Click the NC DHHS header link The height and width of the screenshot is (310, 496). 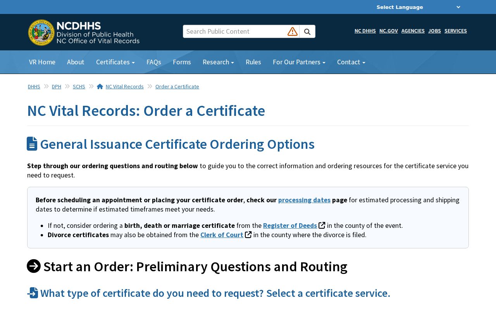(365, 31)
